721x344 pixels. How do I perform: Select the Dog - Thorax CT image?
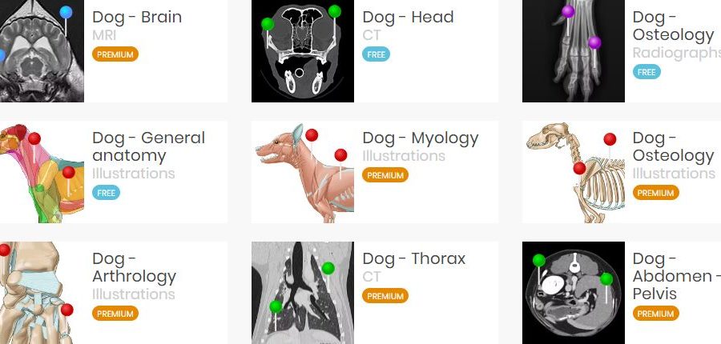point(303,293)
